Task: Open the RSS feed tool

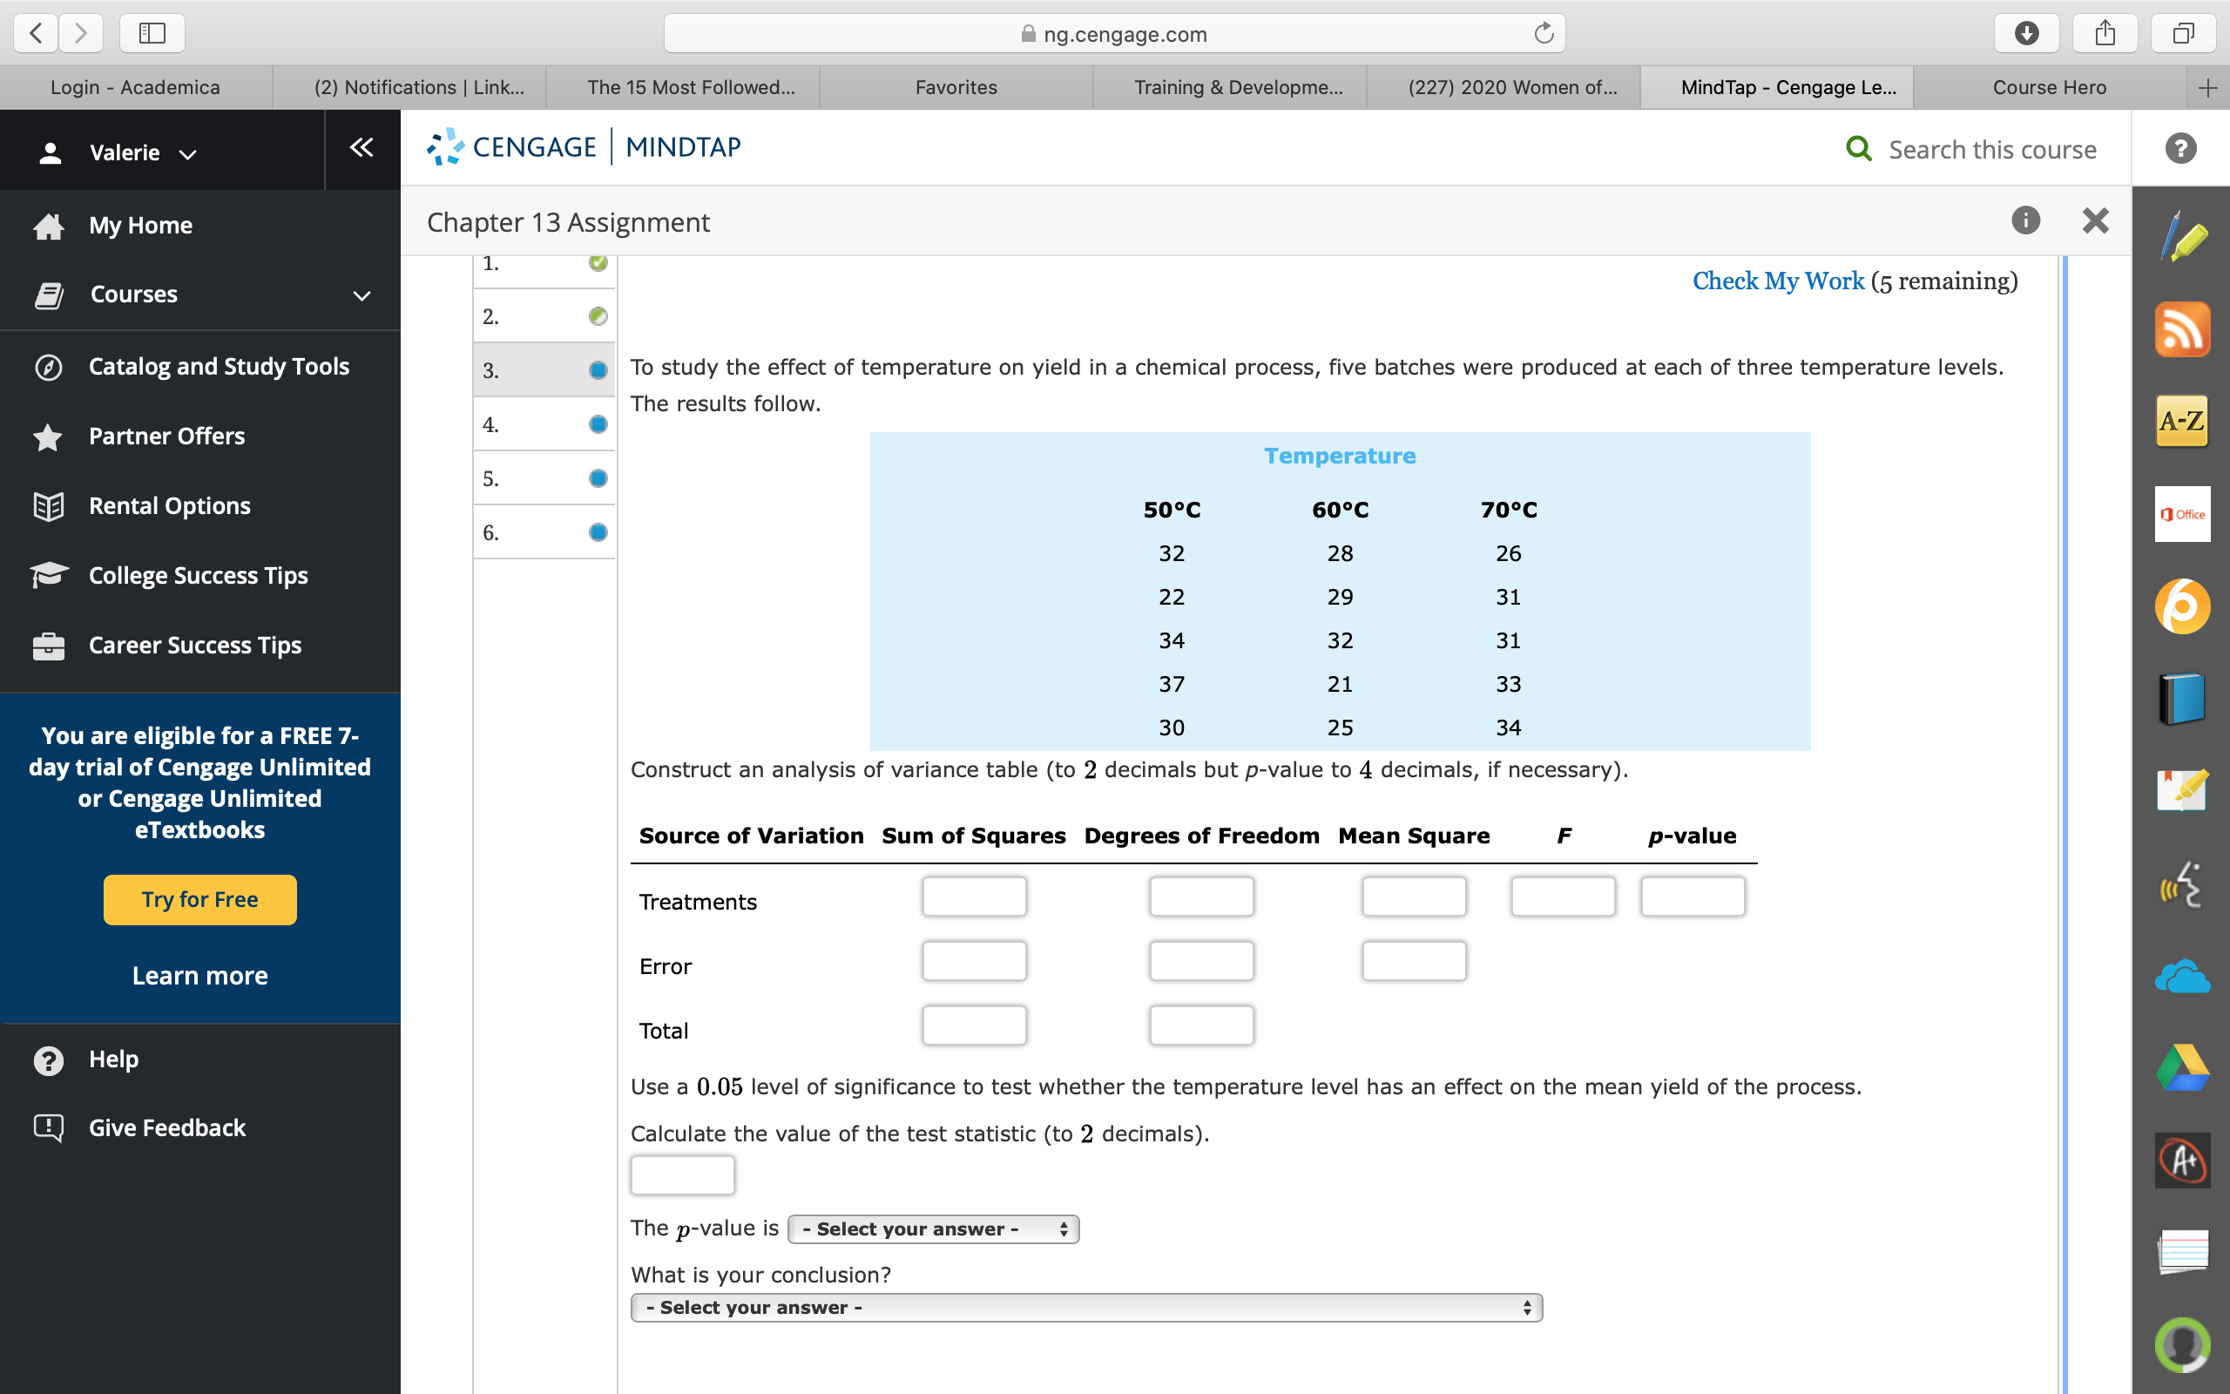Action: pyautogui.click(x=2182, y=329)
